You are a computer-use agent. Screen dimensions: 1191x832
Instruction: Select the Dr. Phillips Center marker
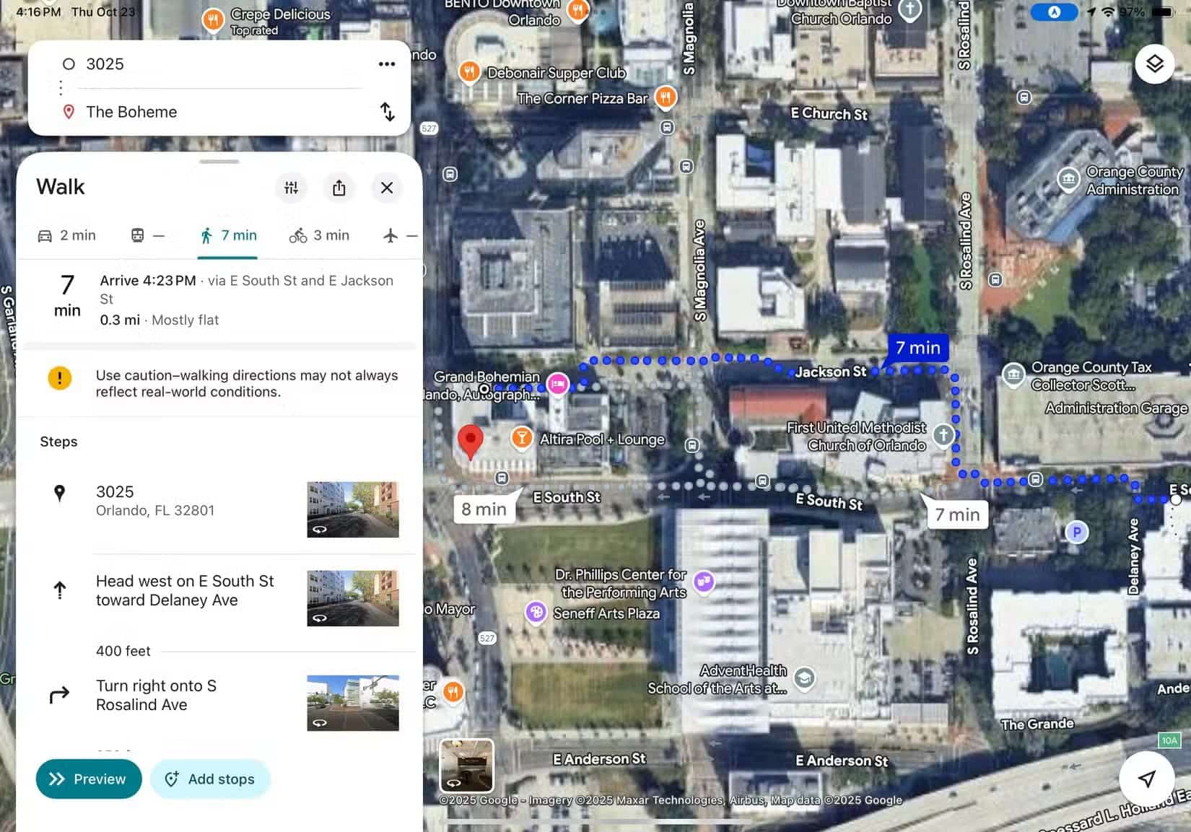coord(704,582)
